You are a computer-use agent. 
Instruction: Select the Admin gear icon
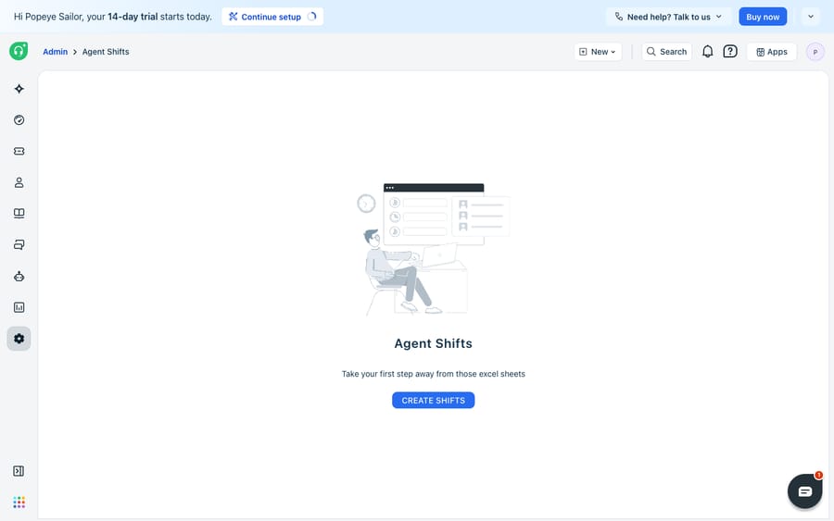click(19, 339)
